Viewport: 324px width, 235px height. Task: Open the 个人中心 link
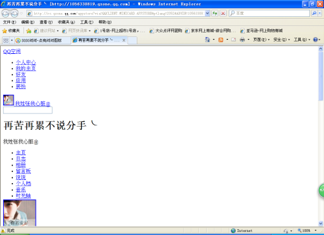(x=26, y=62)
